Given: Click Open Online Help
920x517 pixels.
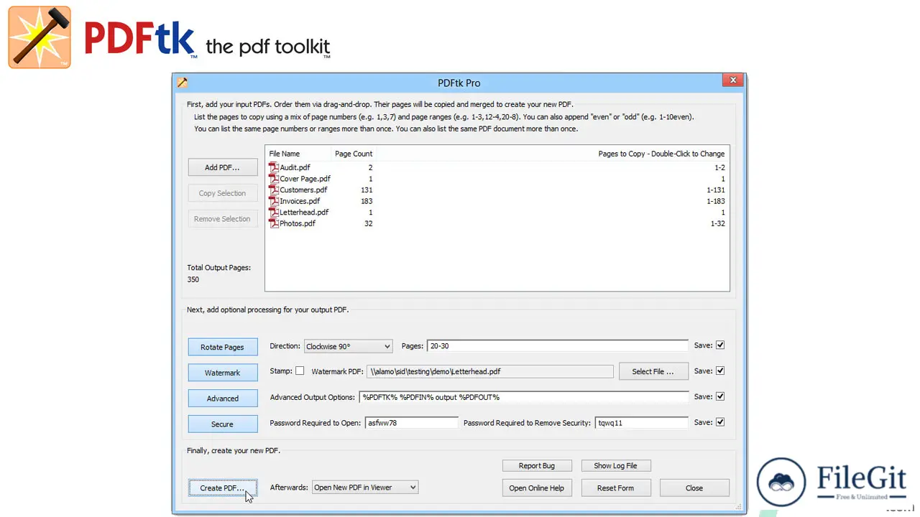Looking at the screenshot, I should (537, 488).
